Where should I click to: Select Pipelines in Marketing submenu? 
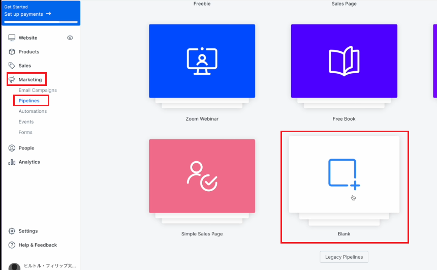pyautogui.click(x=29, y=101)
